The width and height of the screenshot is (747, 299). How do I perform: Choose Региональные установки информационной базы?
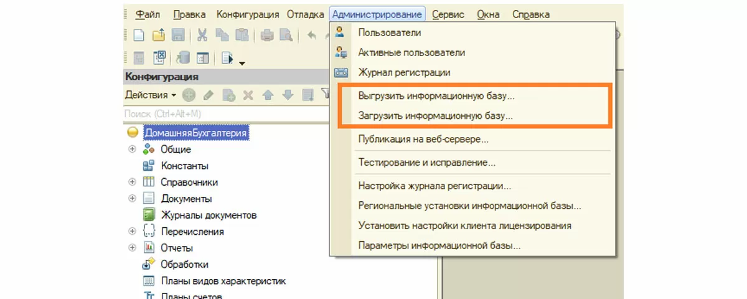473,206
